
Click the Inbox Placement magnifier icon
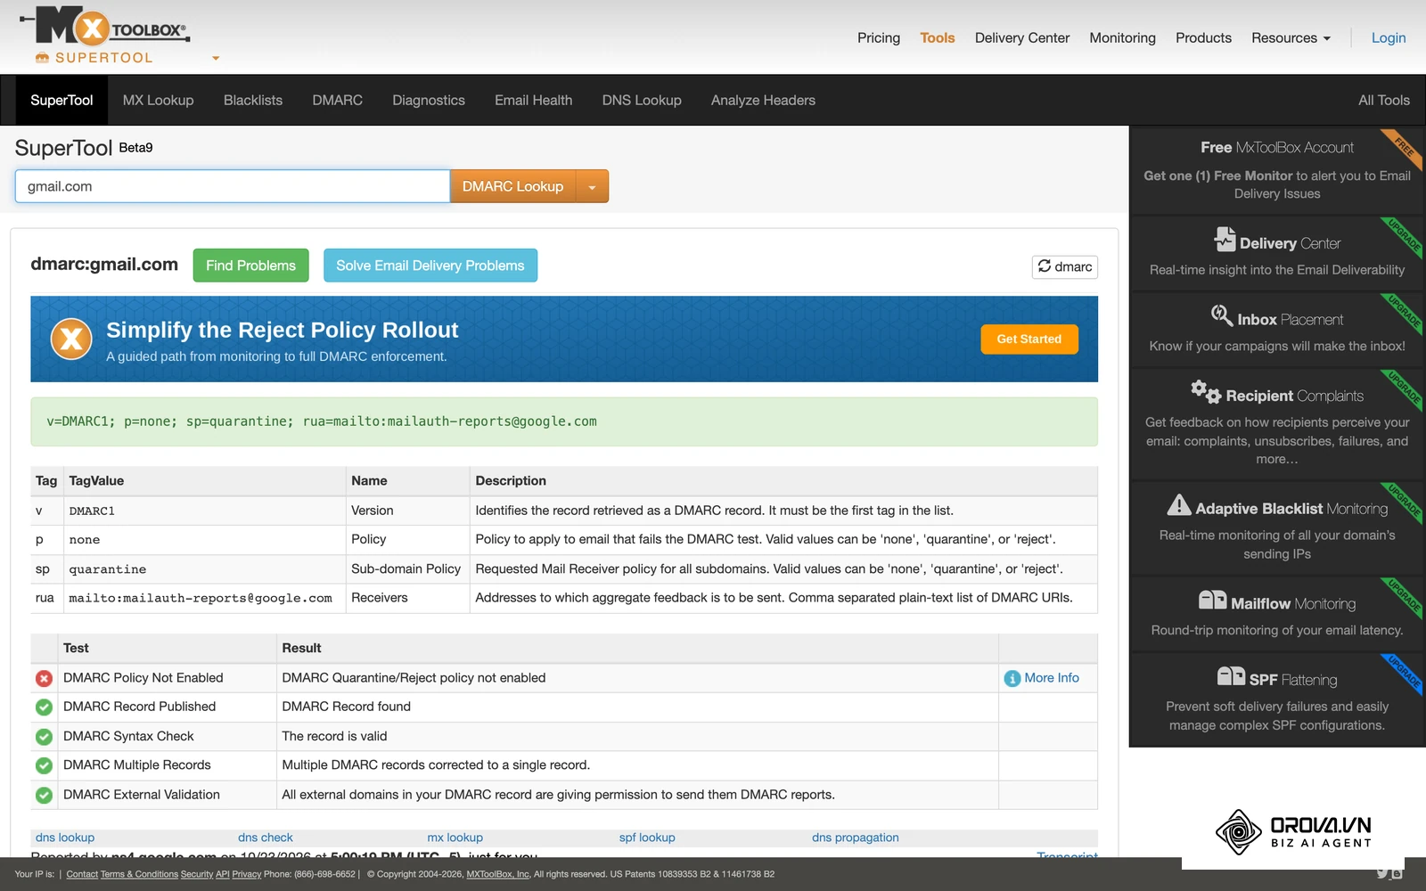tap(1221, 315)
